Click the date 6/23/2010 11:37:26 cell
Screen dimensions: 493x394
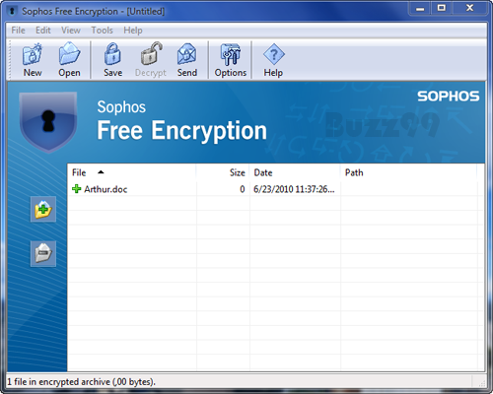click(294, 189)
